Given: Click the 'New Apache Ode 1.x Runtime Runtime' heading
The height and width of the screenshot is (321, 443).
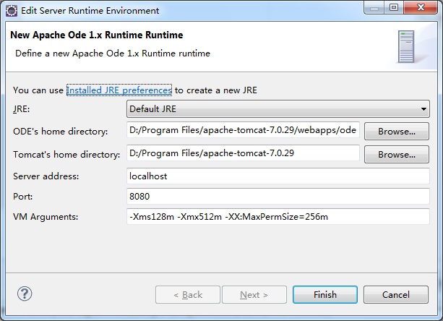Looking at the screenshot, I should (x=97, y=35).
